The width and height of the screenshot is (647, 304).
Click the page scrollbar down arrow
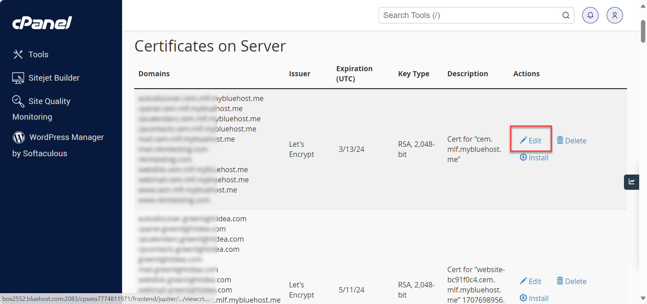(x=643, y=298)
